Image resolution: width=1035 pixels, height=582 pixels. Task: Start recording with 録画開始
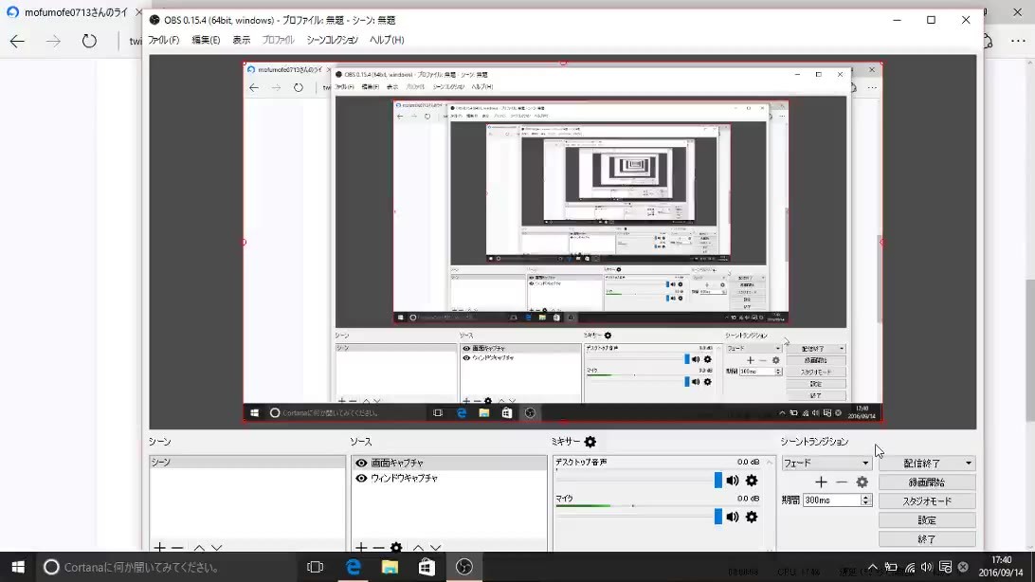click(x=927, y=482)
